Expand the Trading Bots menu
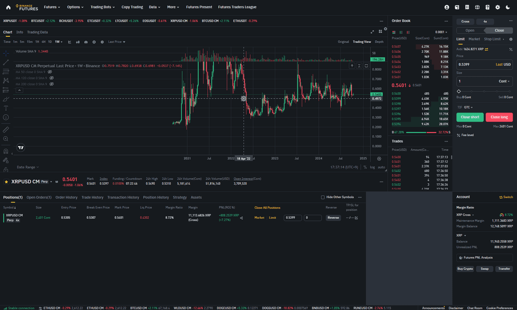The width and height of the screenshot is (517, 310). coord(102,7)
